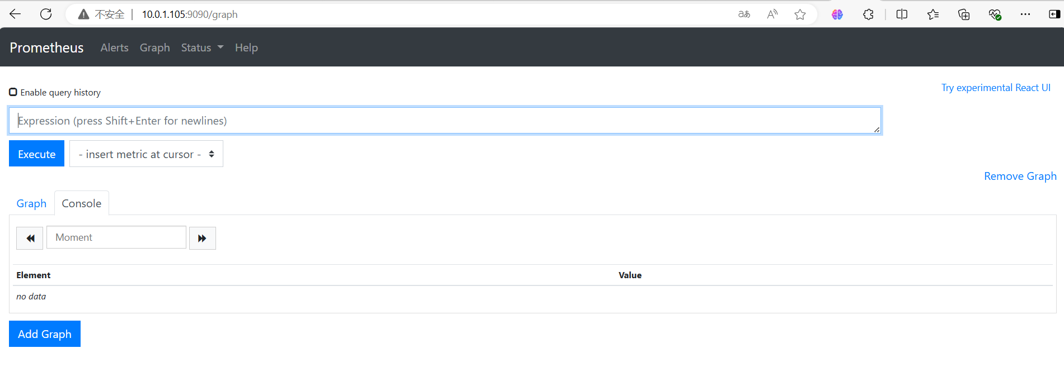Screen dimensions: 1064x367
Task: Open the favorites list star icon
Action: tap(933, 15)
